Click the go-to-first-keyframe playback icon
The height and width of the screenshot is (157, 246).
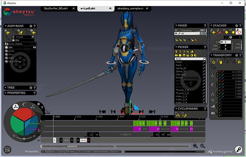[x=102, y=112]
